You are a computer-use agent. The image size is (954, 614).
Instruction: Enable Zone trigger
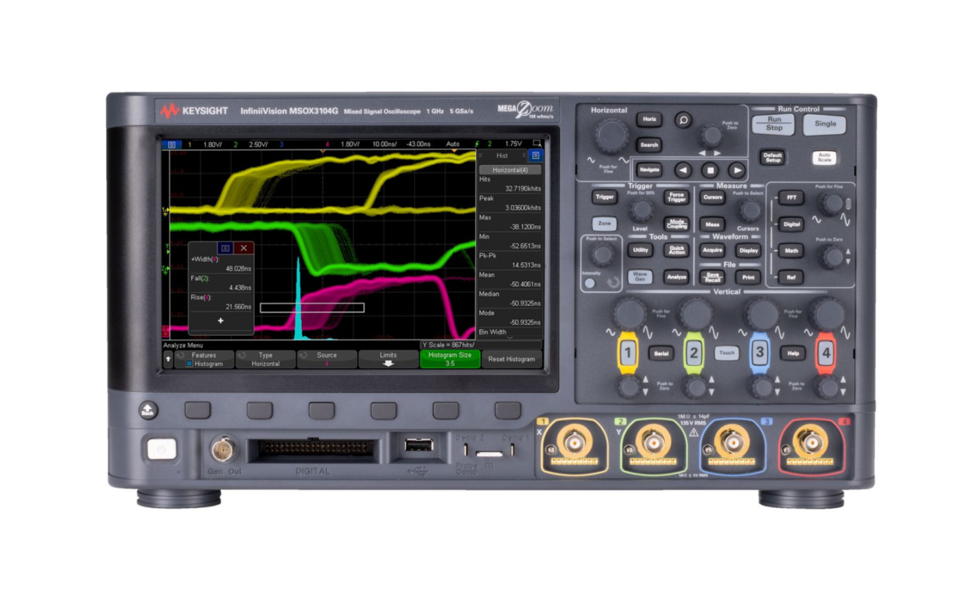coord(604,223)
